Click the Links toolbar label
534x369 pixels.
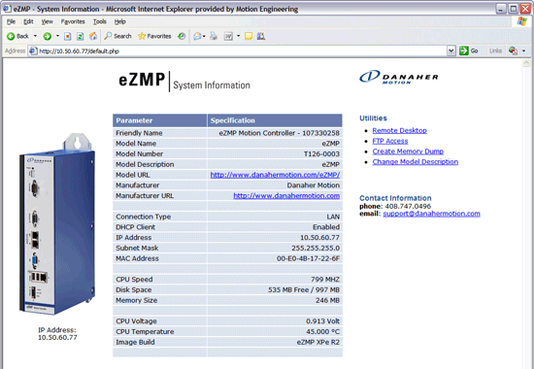click(495, 51)
